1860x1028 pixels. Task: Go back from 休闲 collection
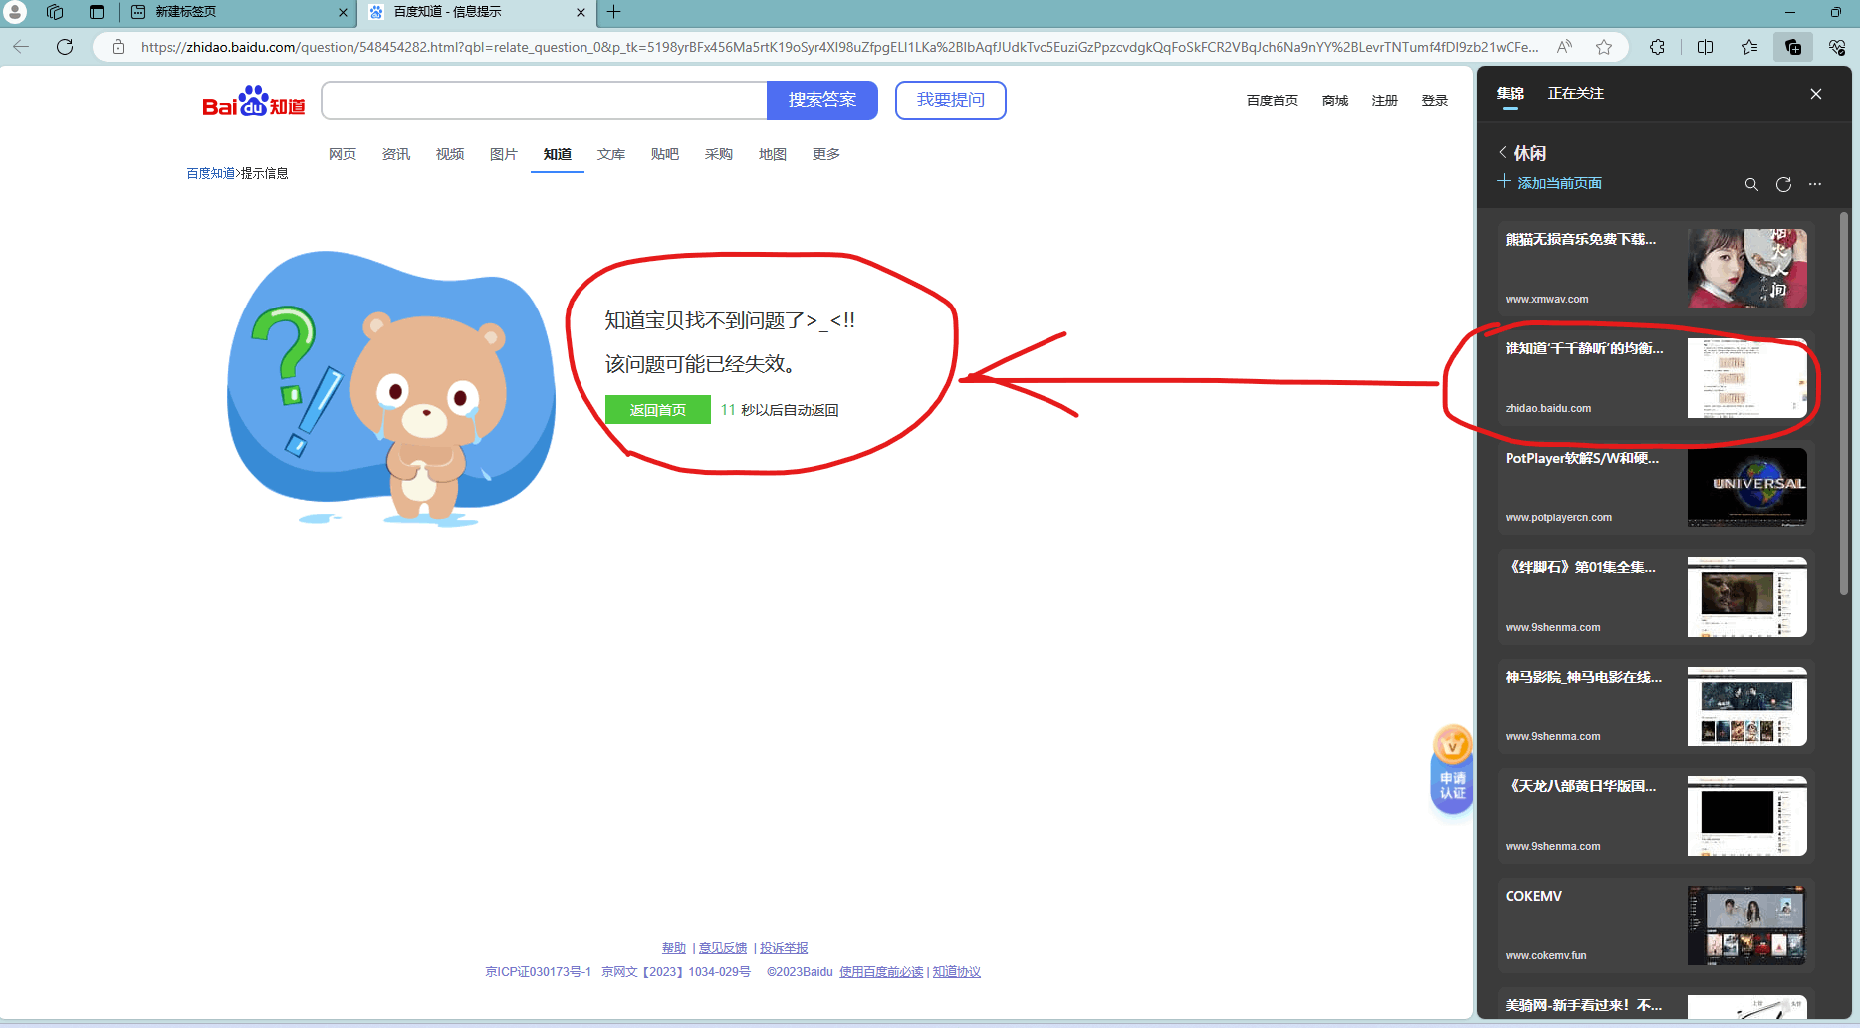(x=1503, y=152)
